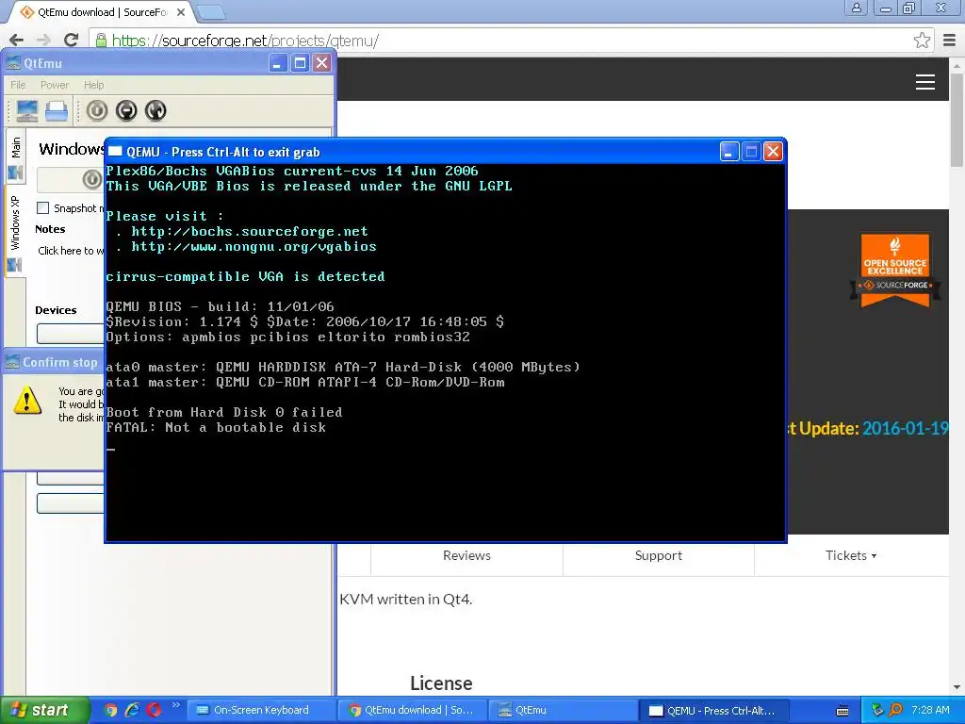This screenshot has height=724, width=965.
Task: Open the File menu in QtEmu
Action: pyautogui.click(x=18, y=85)
